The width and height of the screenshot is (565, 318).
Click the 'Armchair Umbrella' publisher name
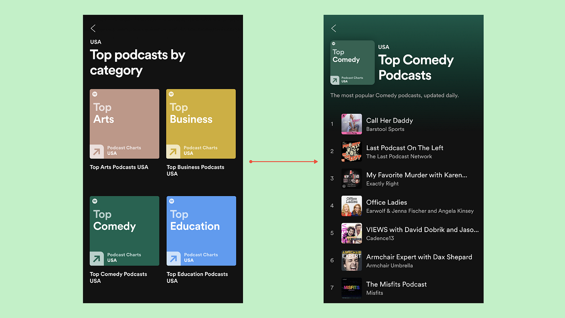[389, 266]
